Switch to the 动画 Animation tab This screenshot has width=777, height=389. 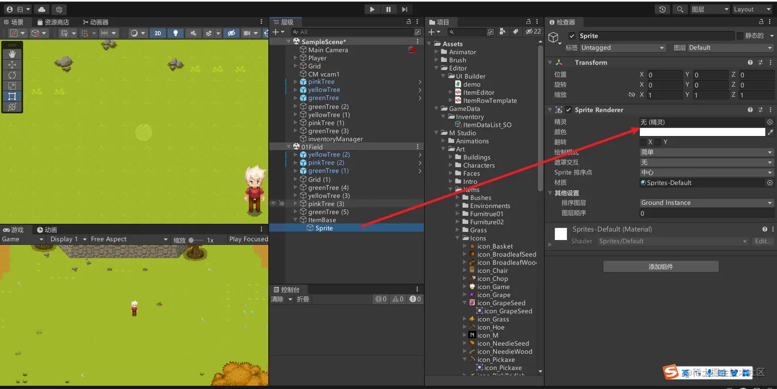tap(47, 230)
